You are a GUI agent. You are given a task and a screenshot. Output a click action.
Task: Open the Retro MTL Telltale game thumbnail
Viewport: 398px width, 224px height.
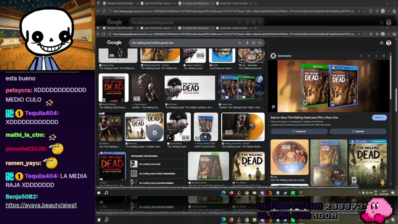[x=144, y=127]
